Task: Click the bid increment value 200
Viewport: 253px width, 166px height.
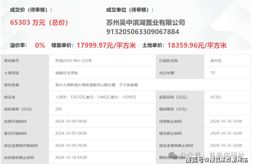Action: click(58, 109)
